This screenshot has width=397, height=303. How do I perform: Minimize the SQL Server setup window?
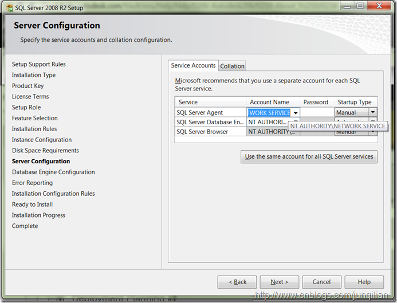click(347, 6)
